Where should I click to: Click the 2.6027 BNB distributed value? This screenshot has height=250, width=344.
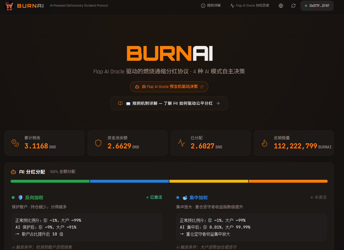click(x=206, y=146)
